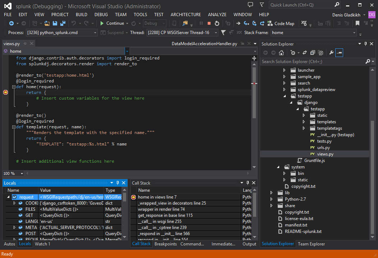This screenshot has width=378, height=258.
Task: Select Gruntfile.js in Solution Explorer
Action: point(314,161)
